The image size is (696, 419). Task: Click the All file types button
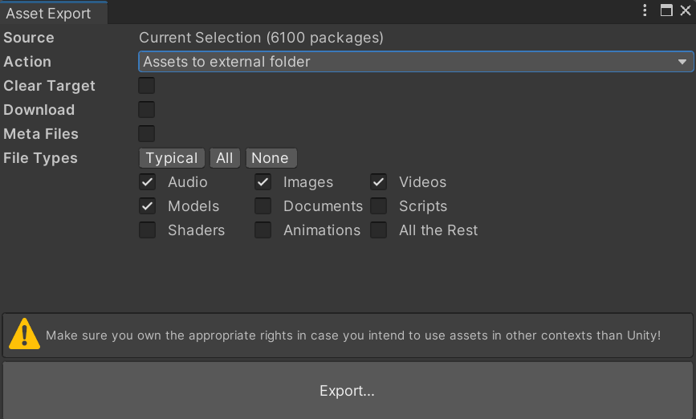(x=225, y=158)
